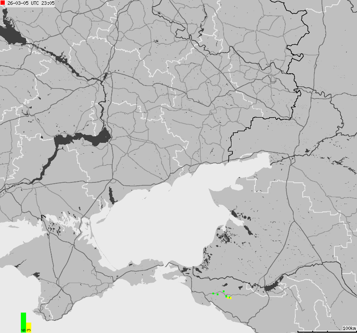Click the red status square indicator
This screenshot has height=333, width=357.
[3, 3]
